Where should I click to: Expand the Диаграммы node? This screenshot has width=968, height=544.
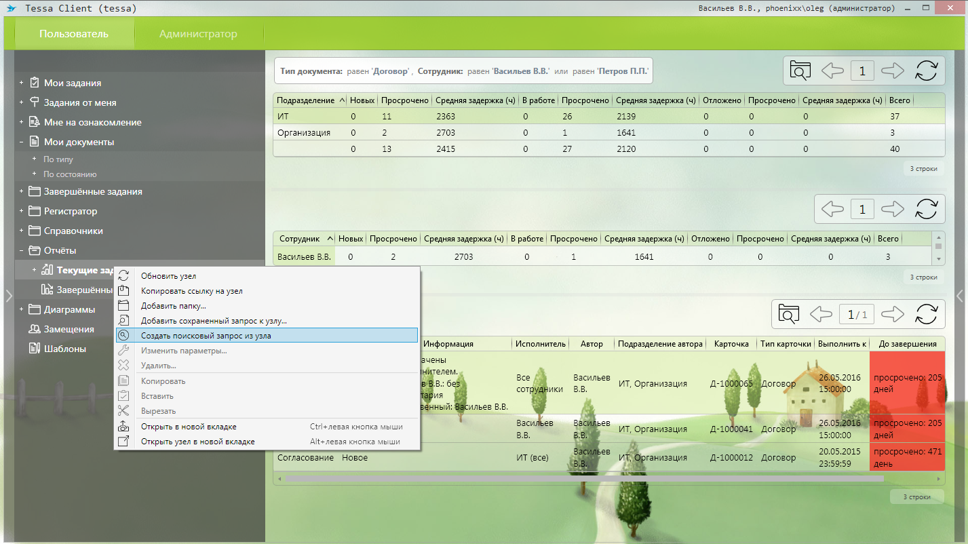tap(22, 309)
